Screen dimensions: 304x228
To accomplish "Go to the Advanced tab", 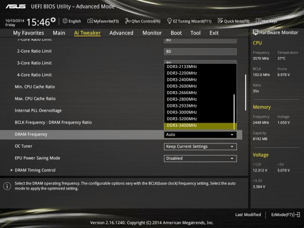I will (121, 33).
